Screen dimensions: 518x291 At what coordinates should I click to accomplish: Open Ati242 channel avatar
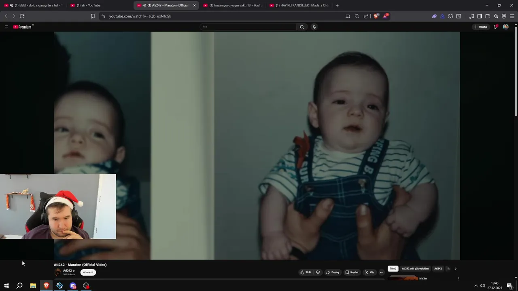[x=57, y=272]
